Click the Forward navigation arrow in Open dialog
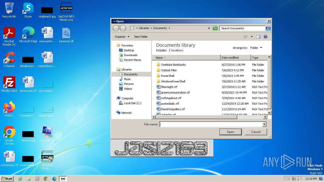 pos(123,28)
